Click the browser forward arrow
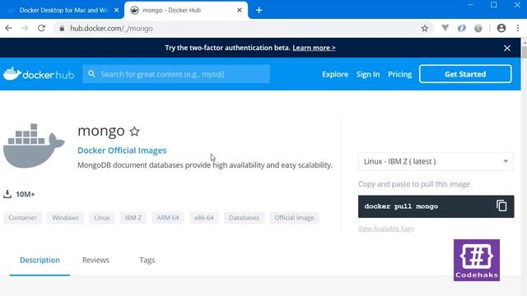The height and width of the screenshot is (296, 527). pyautogui.click(x=25, y=28)
